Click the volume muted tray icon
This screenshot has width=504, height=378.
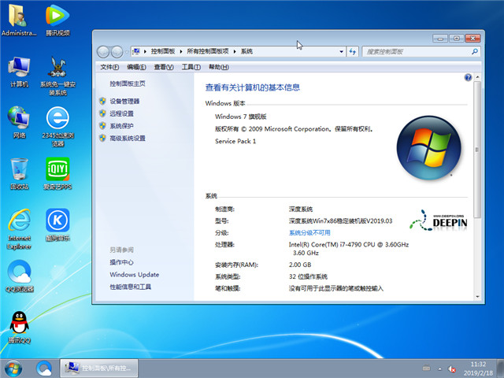point(452,369)
